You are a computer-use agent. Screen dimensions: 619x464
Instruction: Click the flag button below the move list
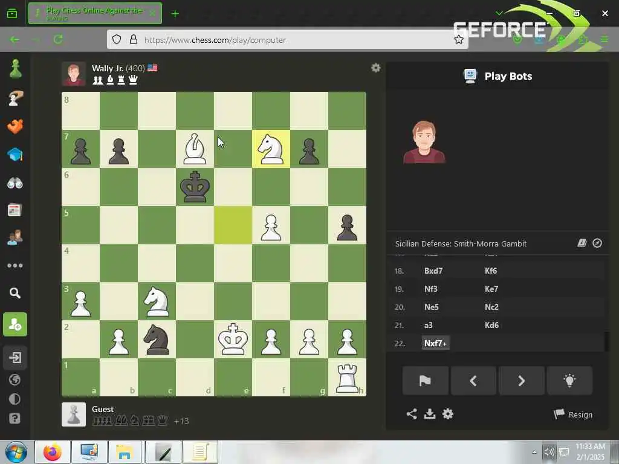[x=425, y=381]
